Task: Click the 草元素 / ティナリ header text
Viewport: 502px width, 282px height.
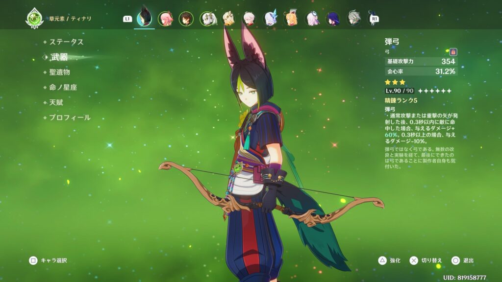Action: 70,19
